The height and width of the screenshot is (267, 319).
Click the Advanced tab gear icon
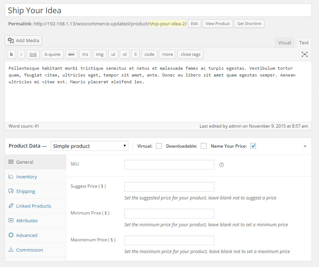[x=11, y=235]
